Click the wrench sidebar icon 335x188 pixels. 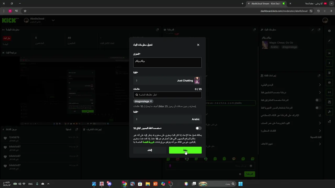coord(329,112)
